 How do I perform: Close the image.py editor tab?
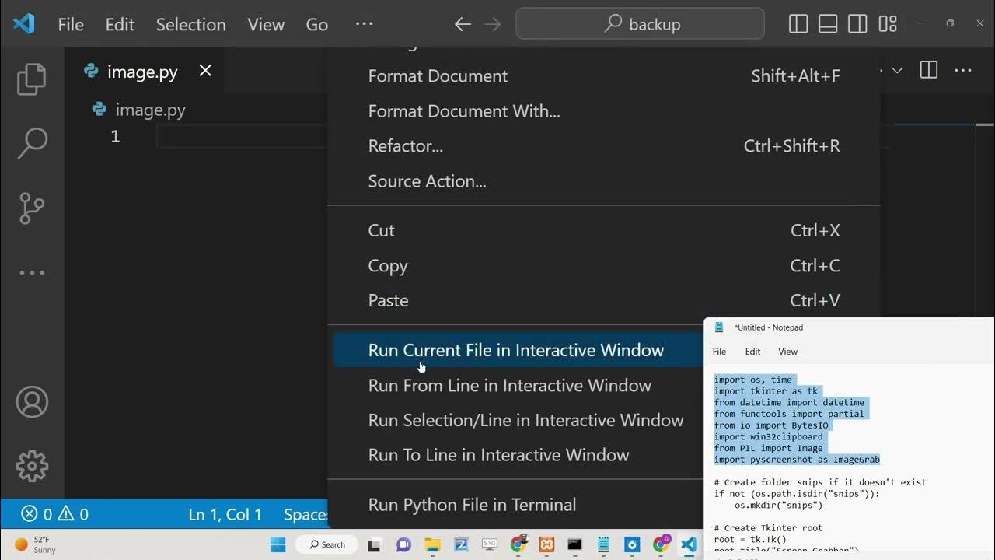205,72
